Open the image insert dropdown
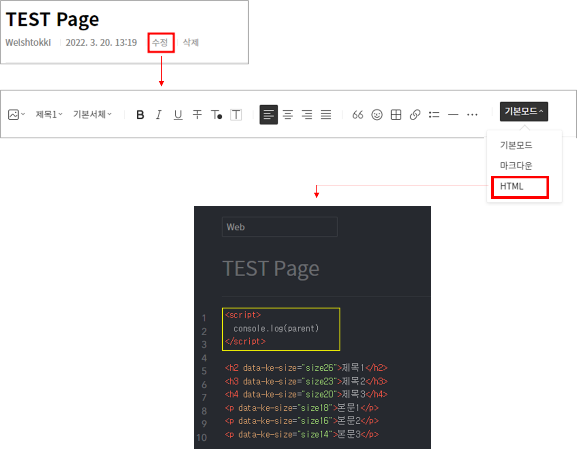This screenshot has height=449, width=577. [17, 114]
